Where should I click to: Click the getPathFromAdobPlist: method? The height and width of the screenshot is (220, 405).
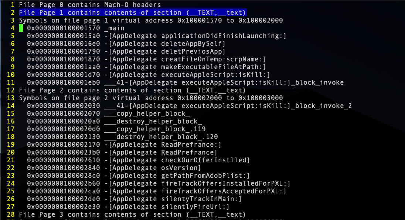pos(177,176)
